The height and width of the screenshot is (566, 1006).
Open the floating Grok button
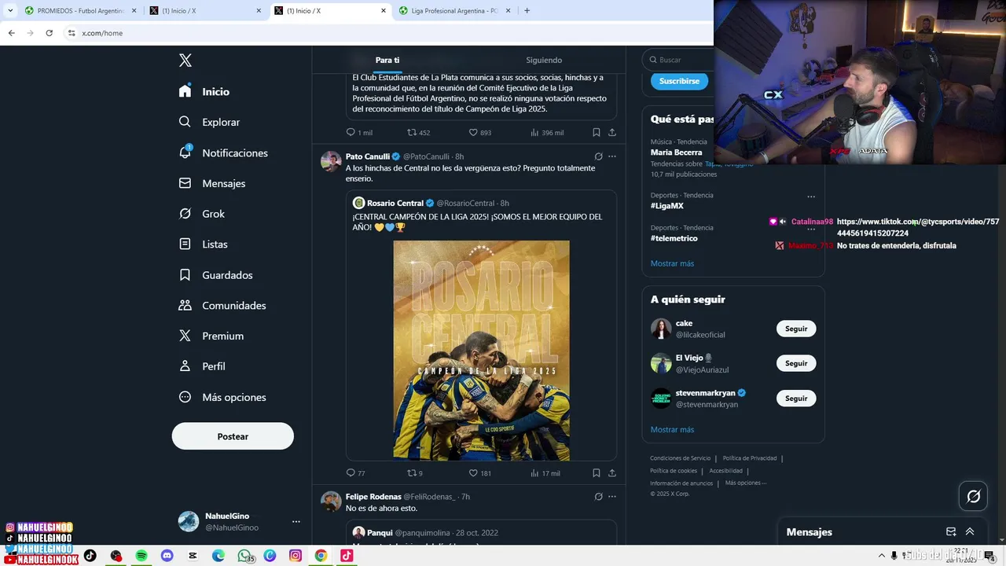pos(973,496)
